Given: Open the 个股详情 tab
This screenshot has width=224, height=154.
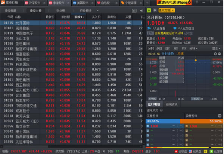Looking at the screenshot, I should pyautogui.click(x=129, y=3).
